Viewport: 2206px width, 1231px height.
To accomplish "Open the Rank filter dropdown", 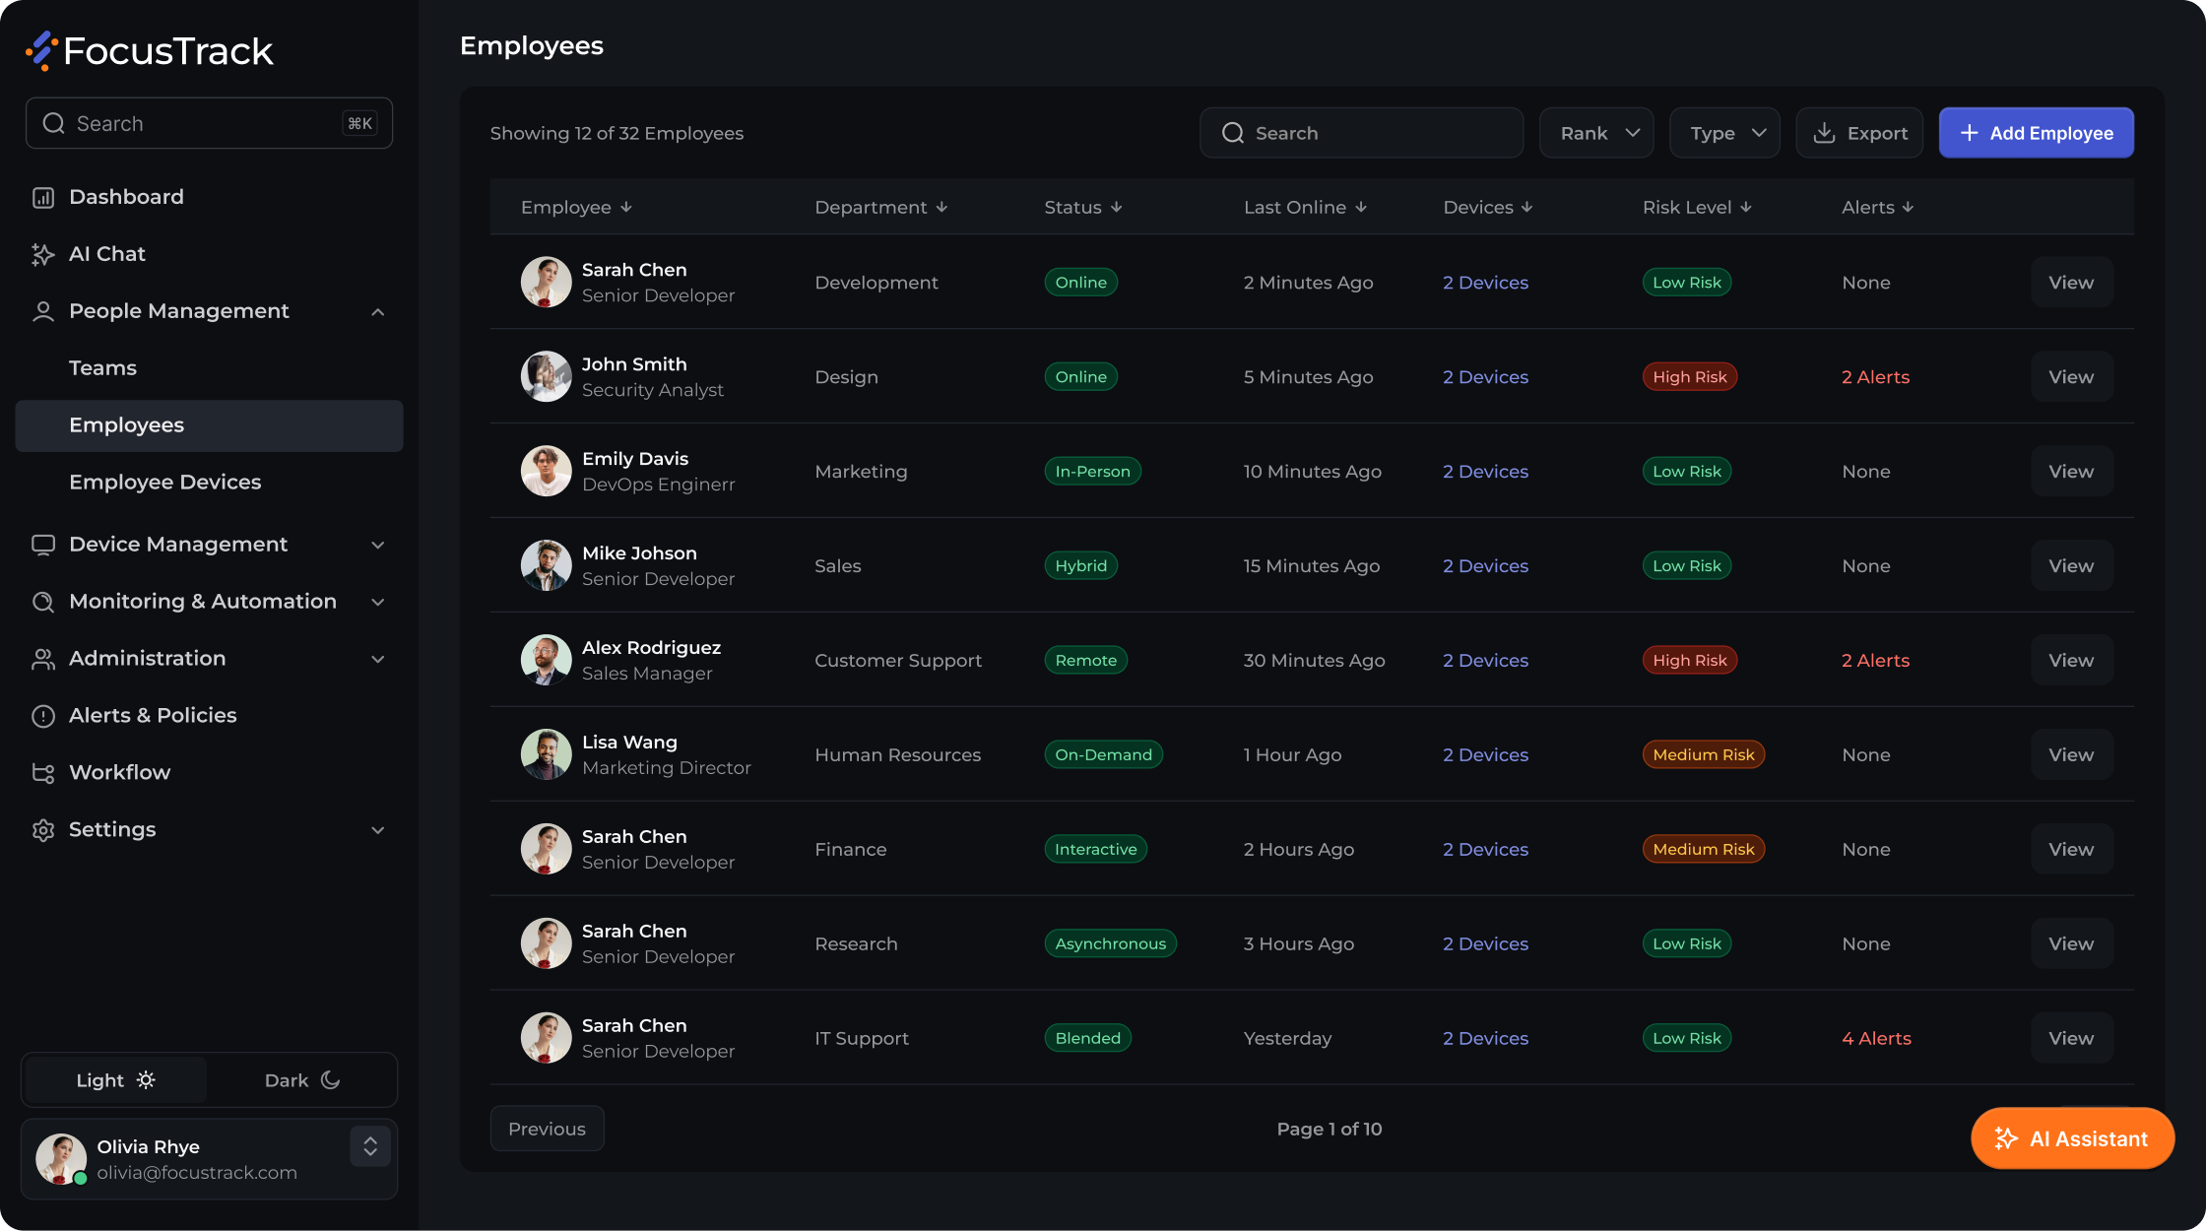I will (x=1596, y=133).
